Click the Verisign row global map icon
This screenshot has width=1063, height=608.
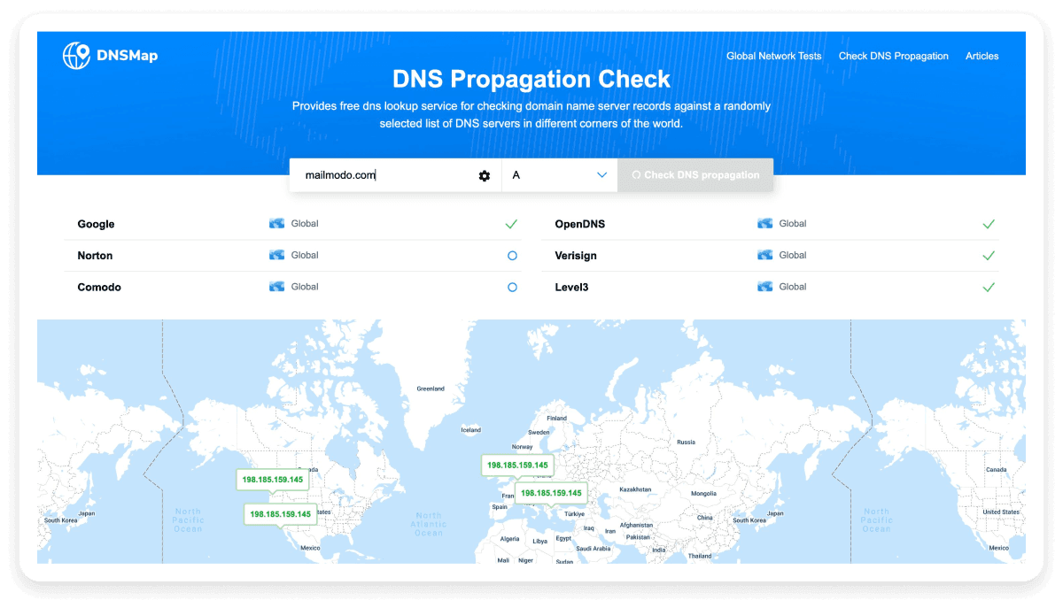pos(765,255)
